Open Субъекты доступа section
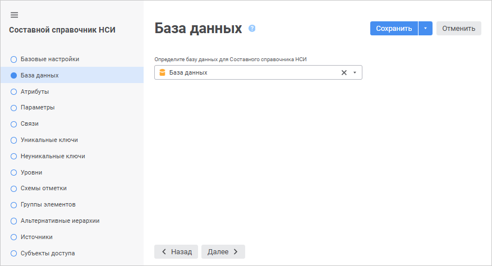492x266 pixels. point(47,253)
